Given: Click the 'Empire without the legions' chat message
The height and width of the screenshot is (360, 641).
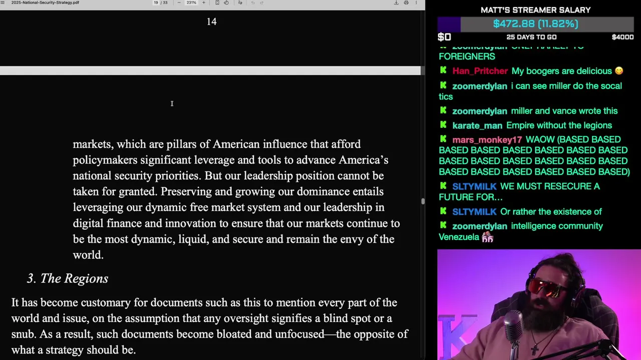Looking at the screenshot, I should [559, 125].
